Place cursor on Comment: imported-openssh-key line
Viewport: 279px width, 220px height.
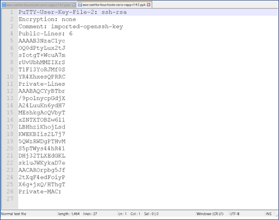(x=71, y=26)
